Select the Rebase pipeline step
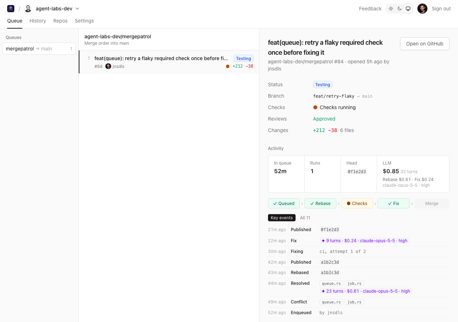The height and width of the screenshot is (322, 458). (320, 203)
